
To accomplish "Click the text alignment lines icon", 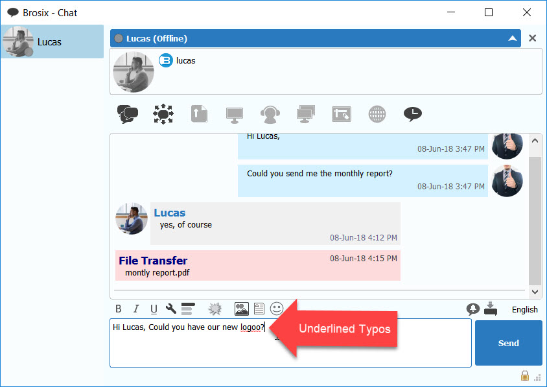I will [188, 309].
